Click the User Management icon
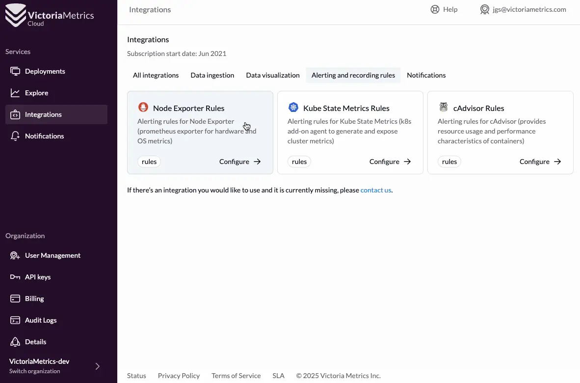 click(15, 255)
